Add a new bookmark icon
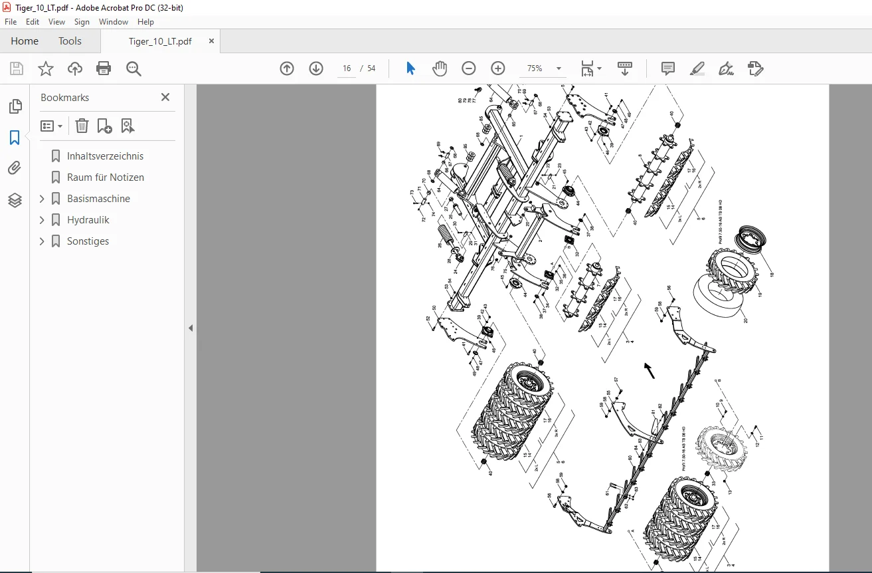 104,126
